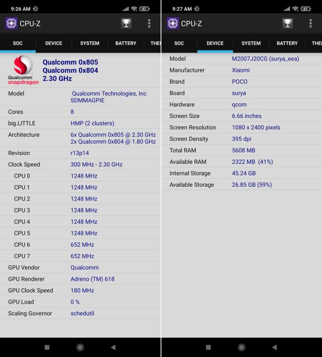Tap 6x Qualcomm 0x805 @ 2.30 GHz line
322x357 pixels.
click(113, 135)
